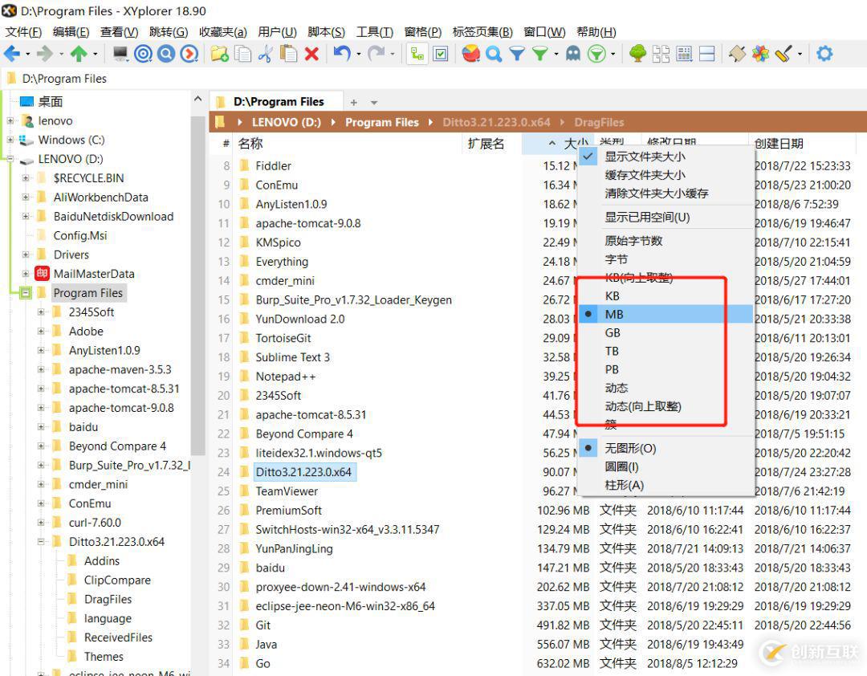Screen dimensions: 867x676
Task: Click Program Files in breadcrumb bar
Action: (382, 122)
